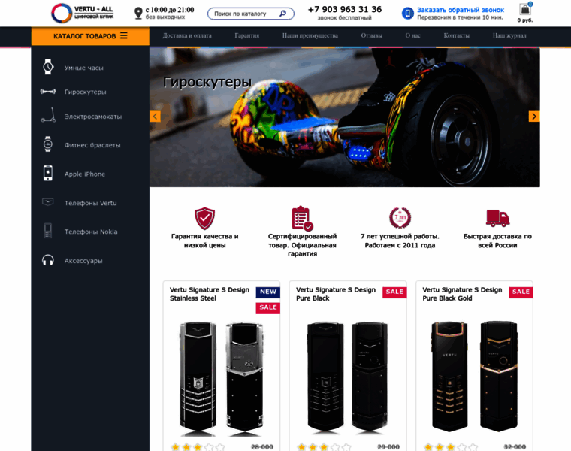Click star rating on Pure Black Gold card

pos(451,447)
